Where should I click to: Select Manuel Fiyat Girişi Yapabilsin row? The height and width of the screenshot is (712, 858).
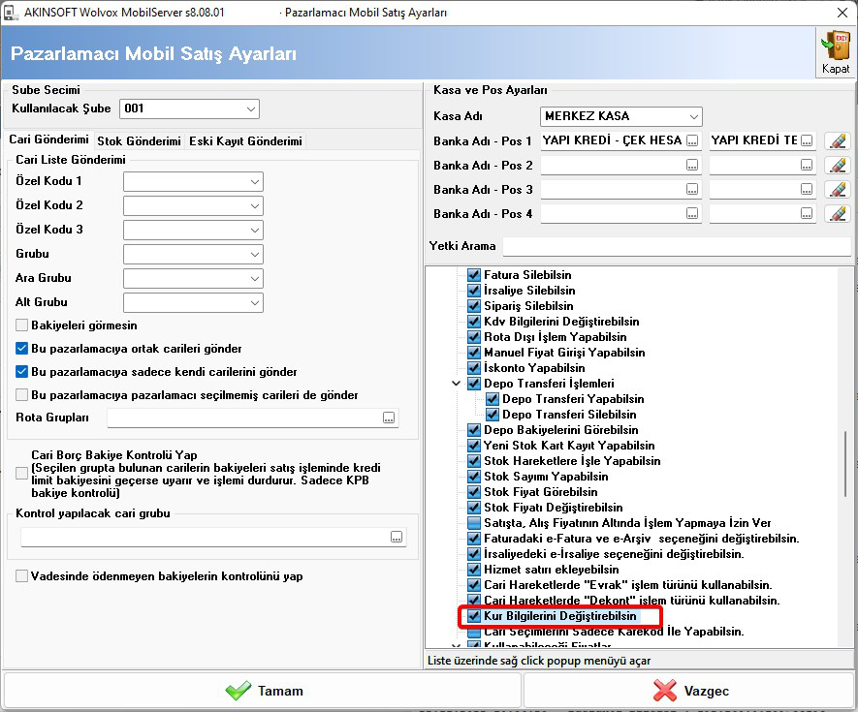(564, 353)
